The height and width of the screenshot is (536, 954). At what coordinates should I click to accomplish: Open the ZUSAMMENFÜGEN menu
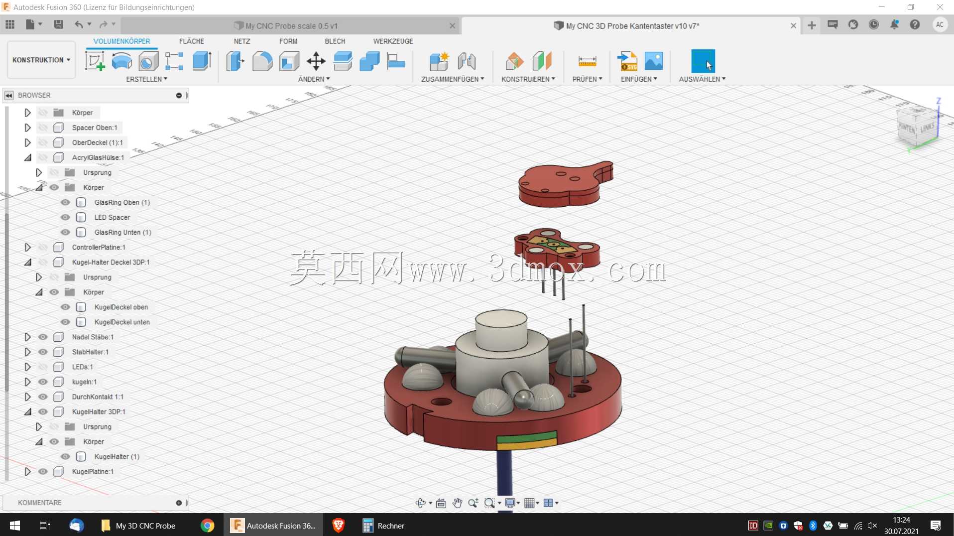click(452, 79)
